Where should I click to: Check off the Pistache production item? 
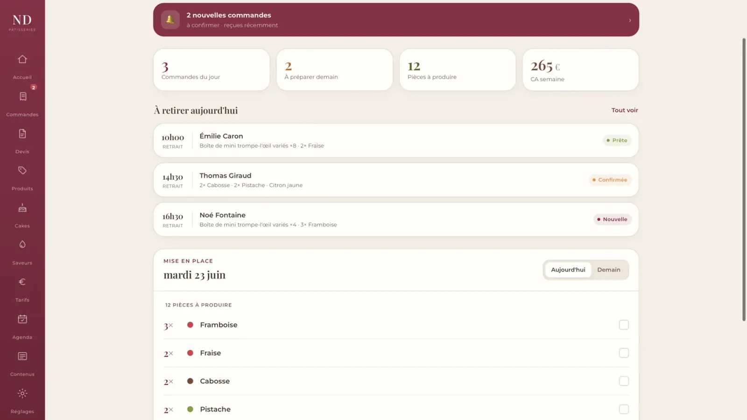click(x=624, y=409)
